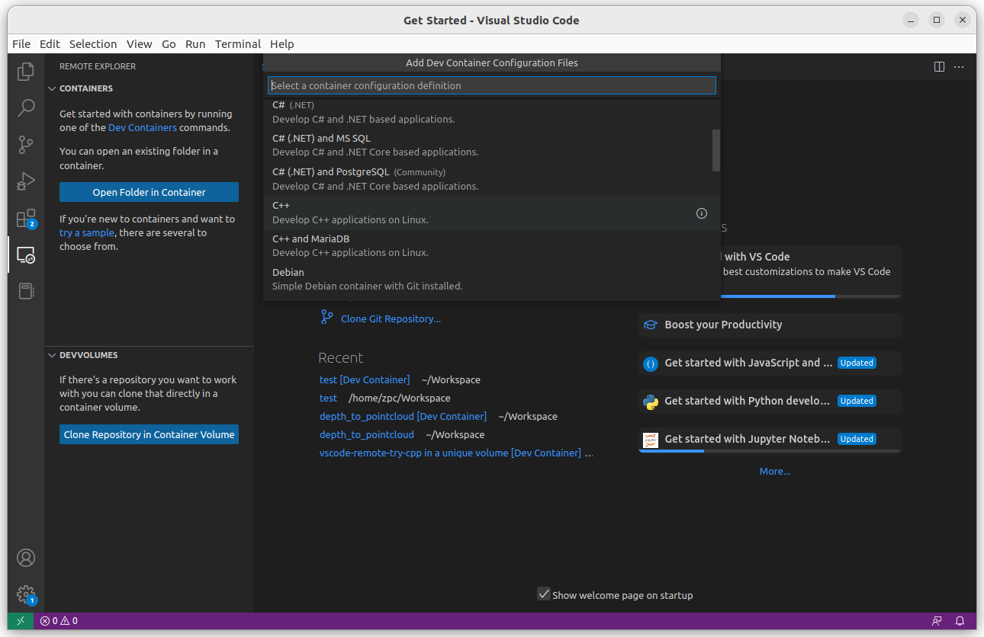Open the Run and Debug view

coord(26,181)
